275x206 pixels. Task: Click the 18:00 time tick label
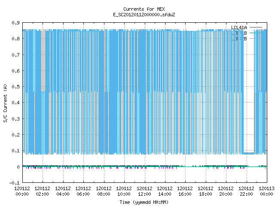pos(205,194)
